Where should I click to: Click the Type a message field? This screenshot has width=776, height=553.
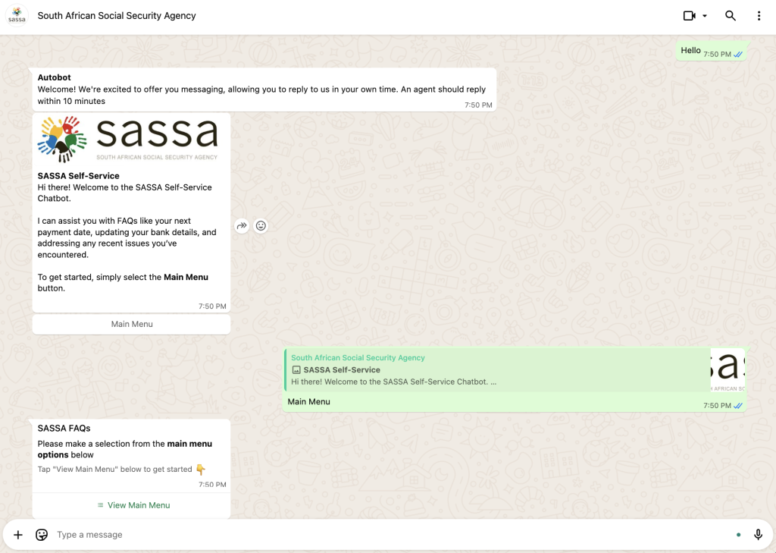pyautogui.click(x=379, y=535)
